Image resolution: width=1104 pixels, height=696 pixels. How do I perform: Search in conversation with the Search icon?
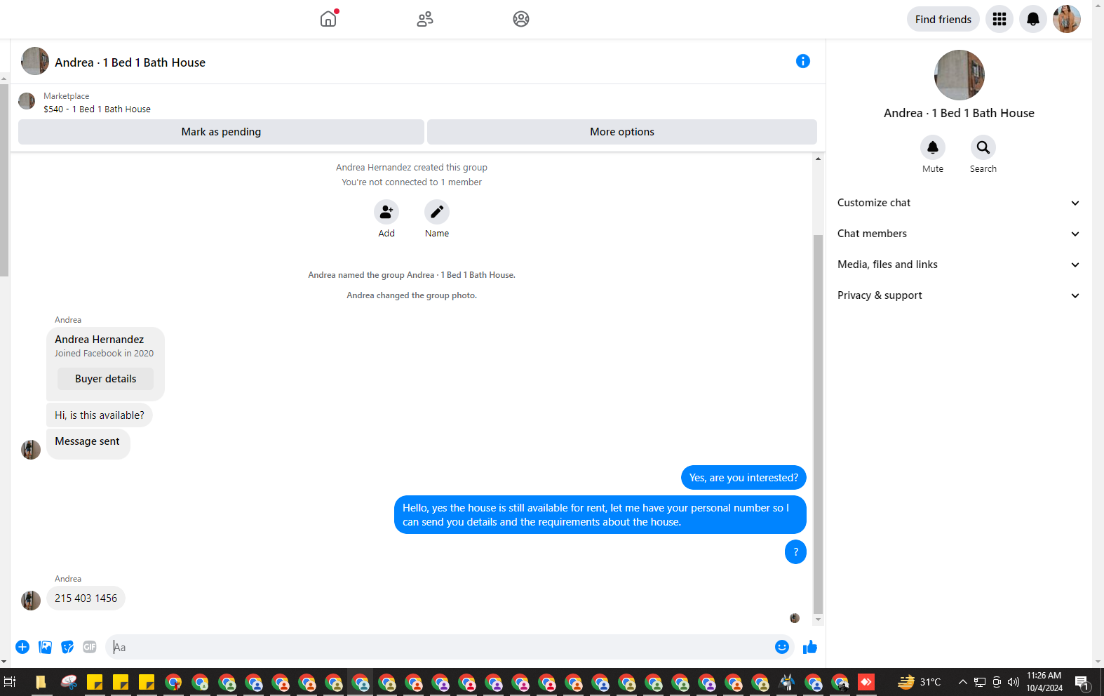(983, 147)
